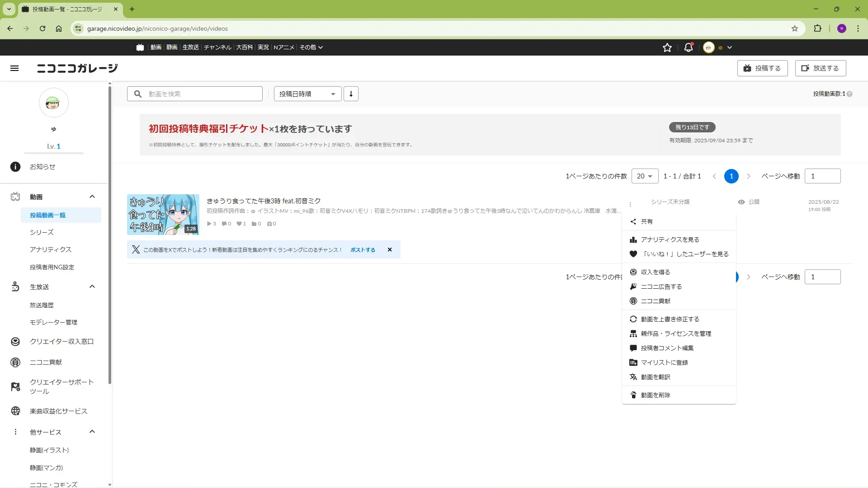
Task: Collapse the 動画 sidebar section
Action: pos(92,197)
